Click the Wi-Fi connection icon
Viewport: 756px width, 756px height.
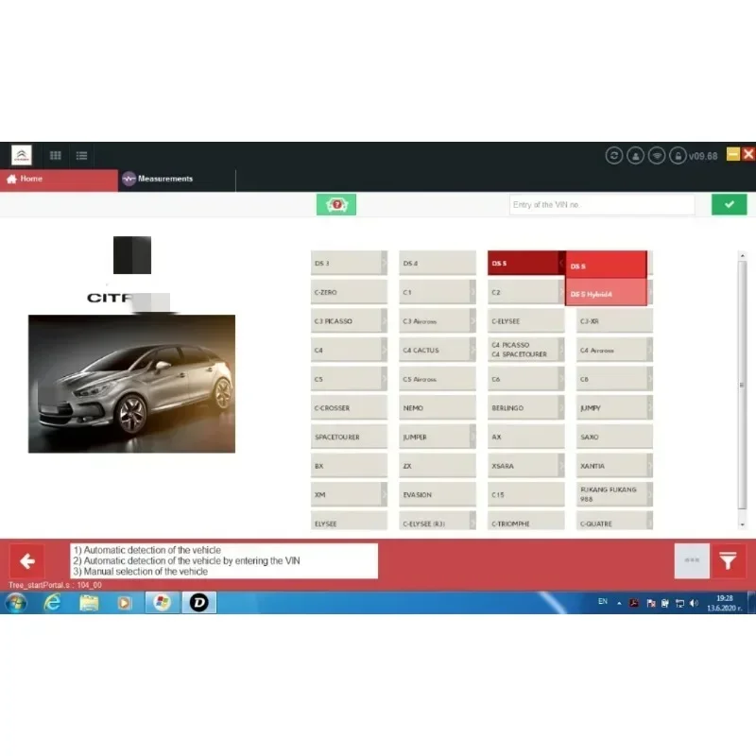click(x=657, y=156)
